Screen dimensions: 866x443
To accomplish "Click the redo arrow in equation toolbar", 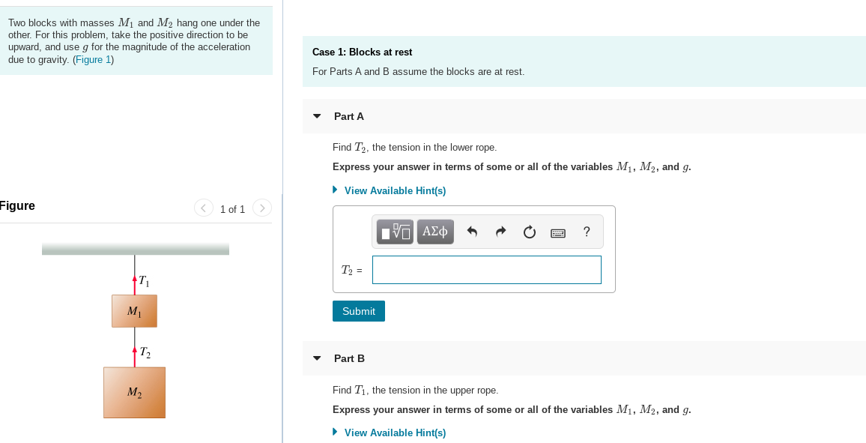I will pos(500,232).
